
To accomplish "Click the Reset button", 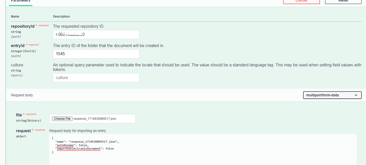I will (x=343, y=1).
